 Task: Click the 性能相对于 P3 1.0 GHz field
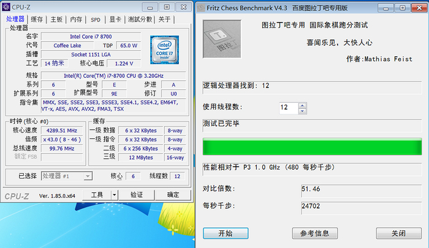pyautogui.click(x=312, y=170)
